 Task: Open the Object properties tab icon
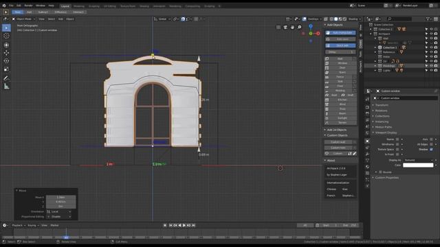(x=367, y=141)
